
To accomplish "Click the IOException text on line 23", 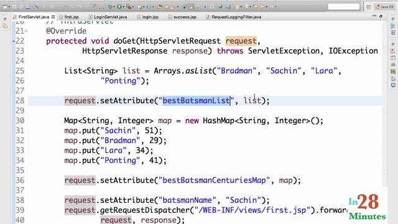I will pos(353,51).
